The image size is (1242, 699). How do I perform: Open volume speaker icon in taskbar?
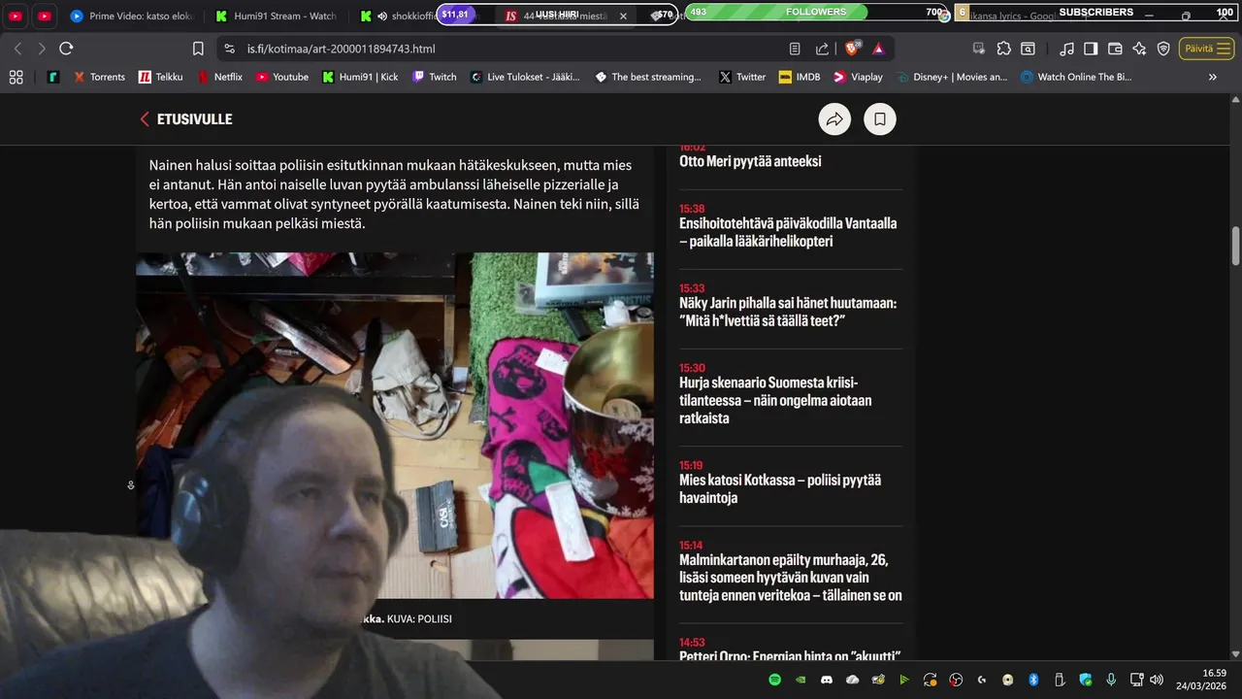[x=1157, y=680]
